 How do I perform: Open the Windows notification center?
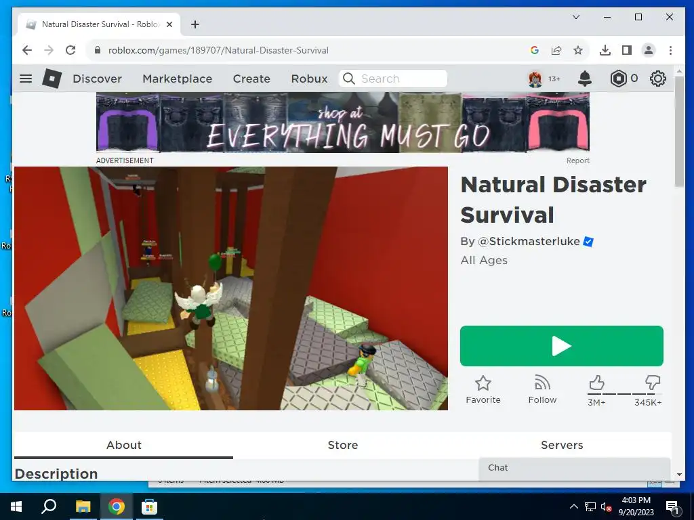pyautogui.click(x=672, y=506)
